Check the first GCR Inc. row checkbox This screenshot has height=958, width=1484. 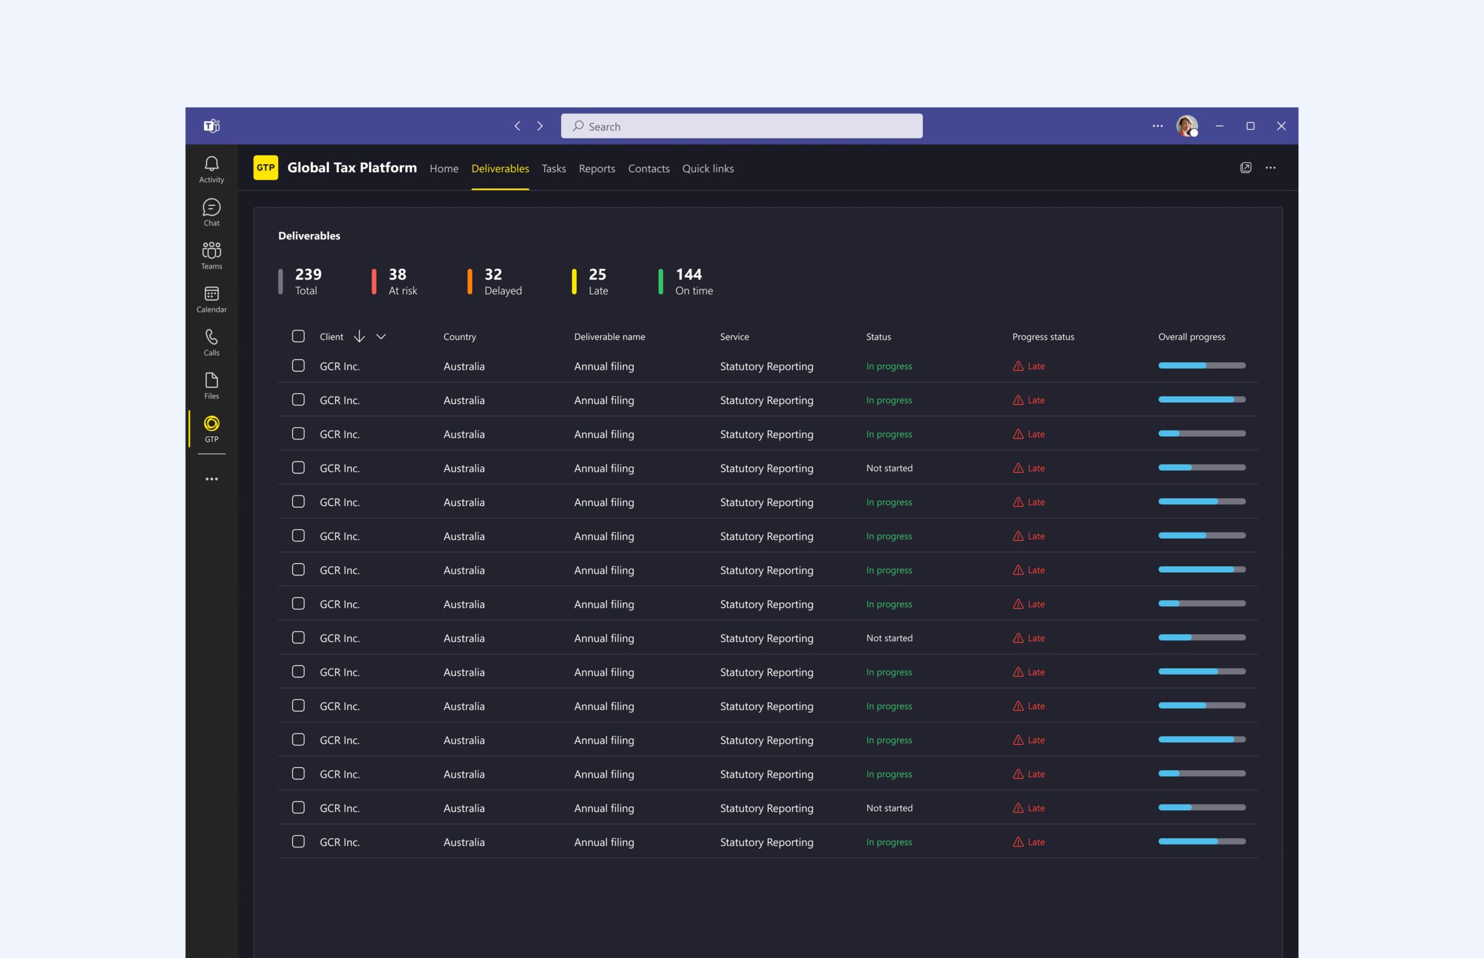coord(298,366)
